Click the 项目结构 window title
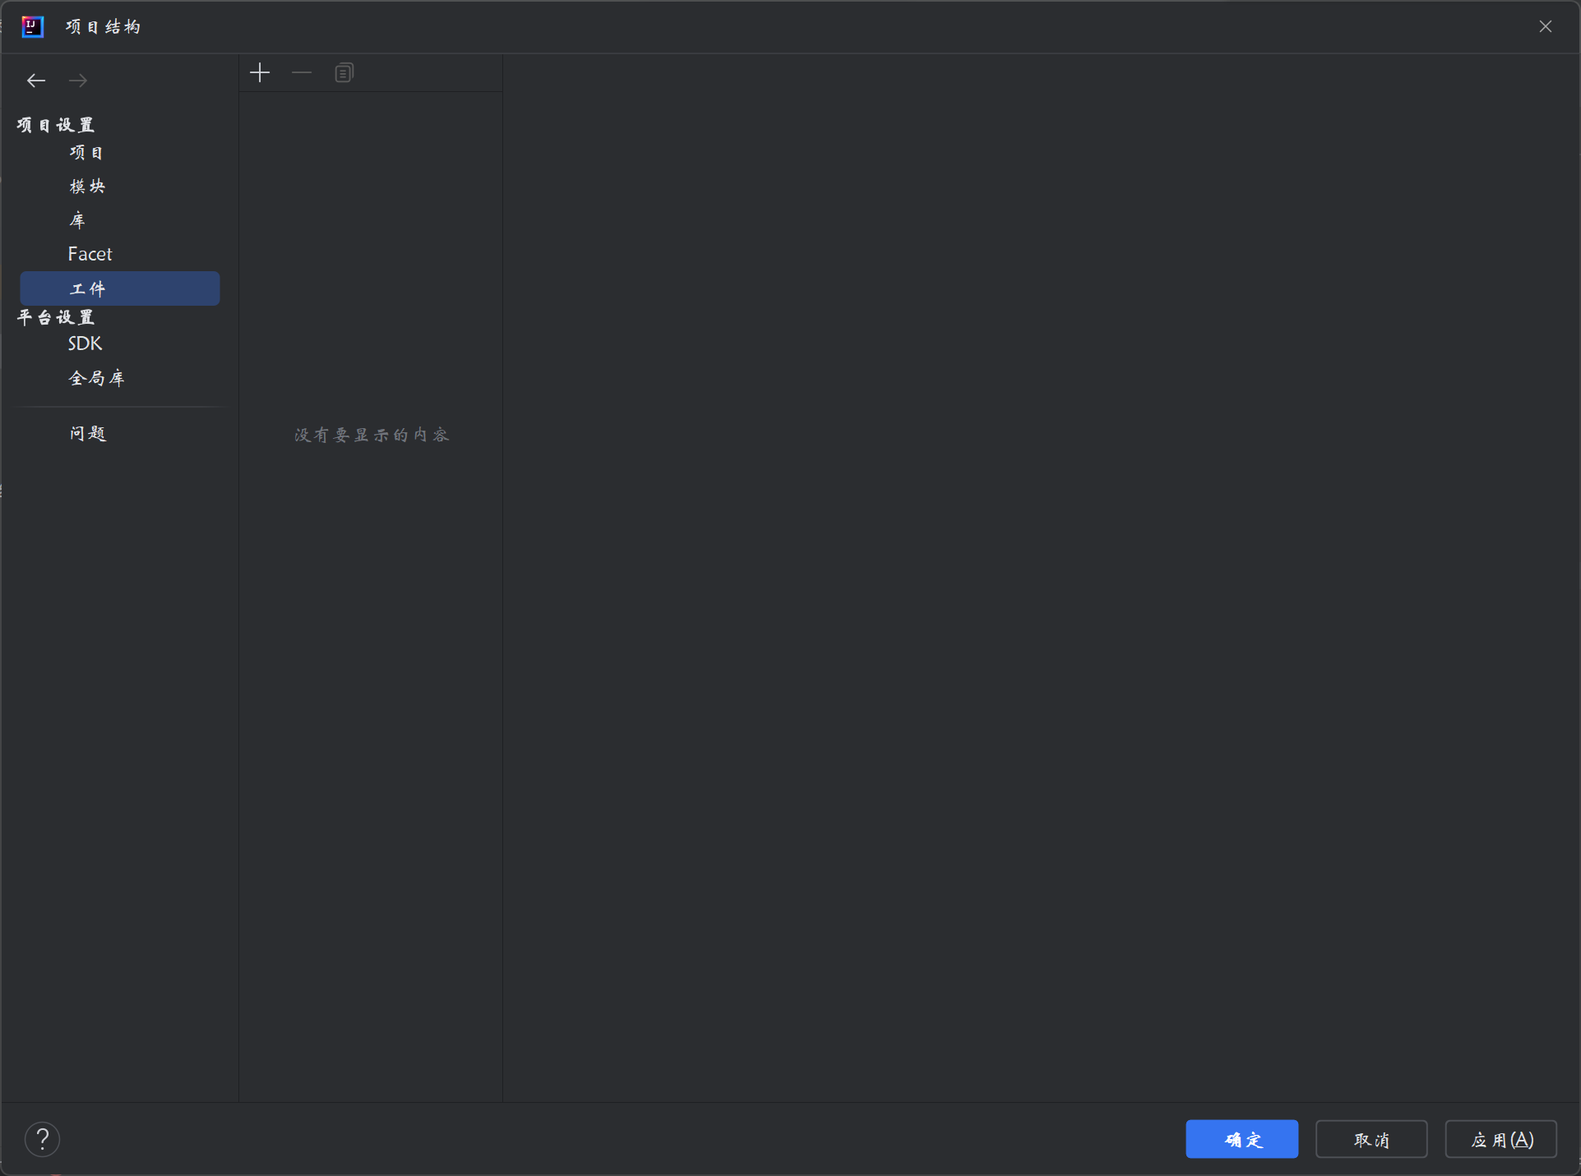 point(103,27)
